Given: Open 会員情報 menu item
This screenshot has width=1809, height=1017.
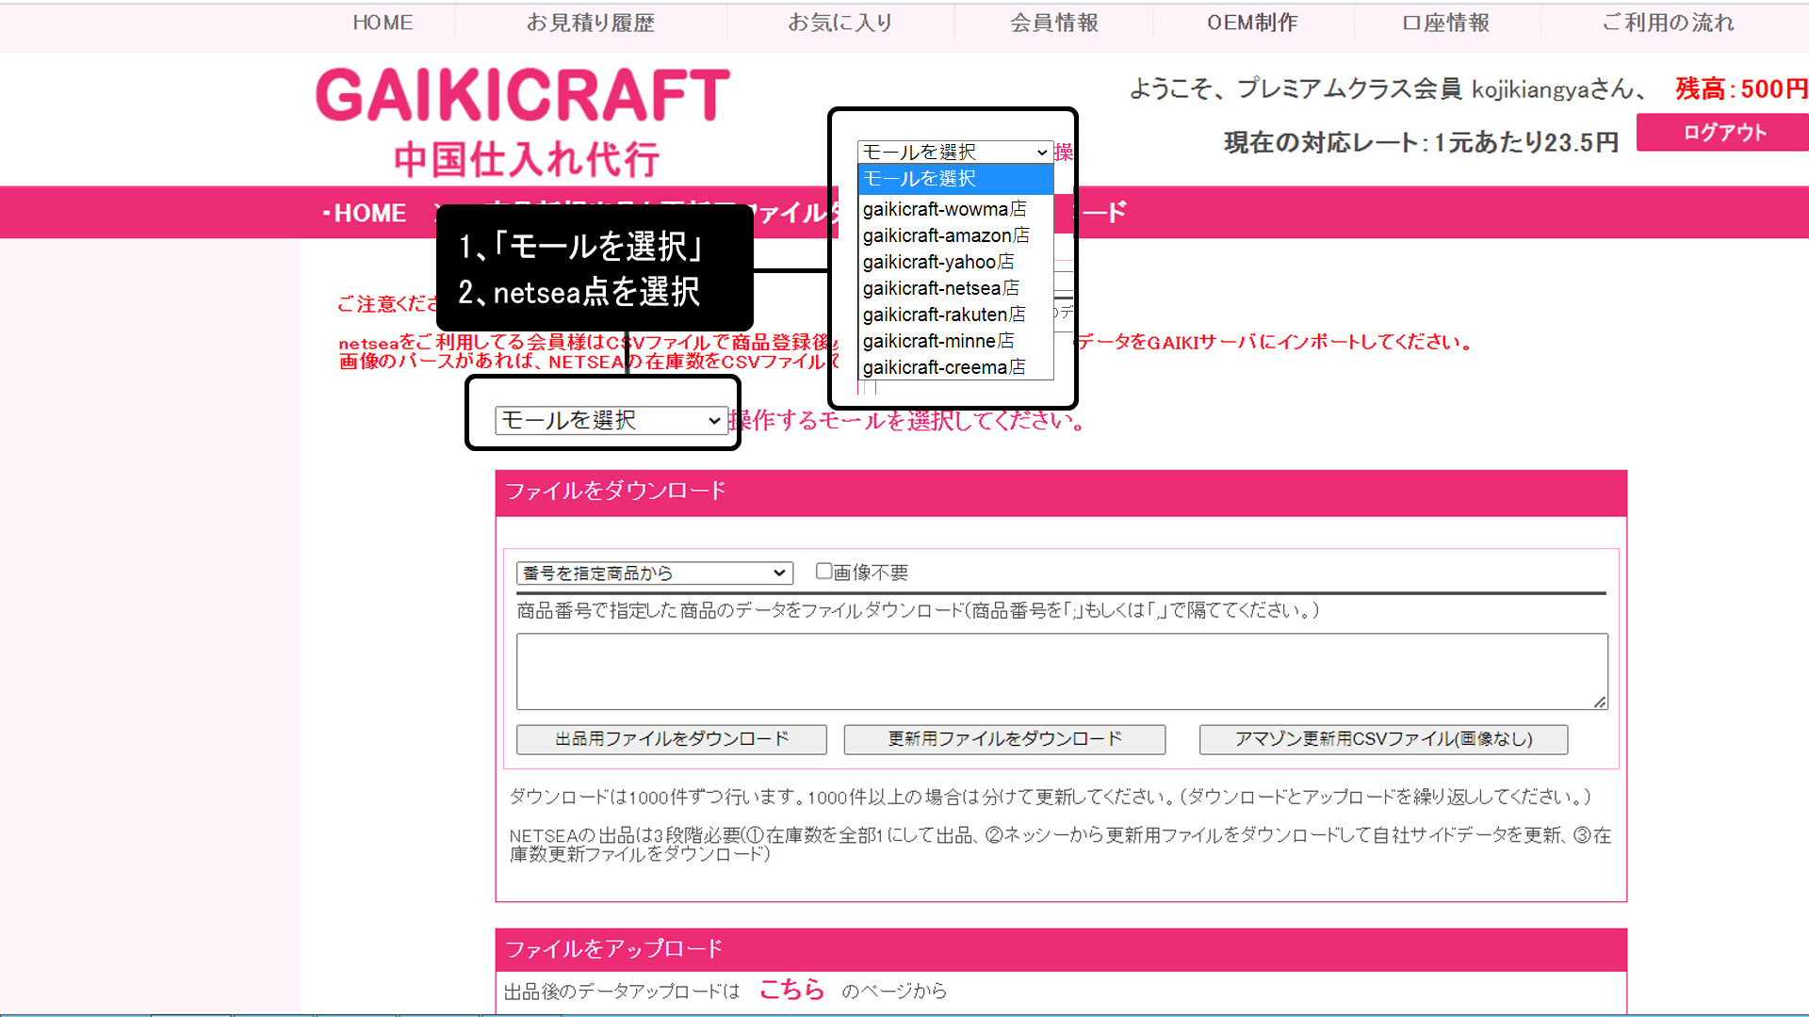Looking at the screenshot, I should point(1053,23).
